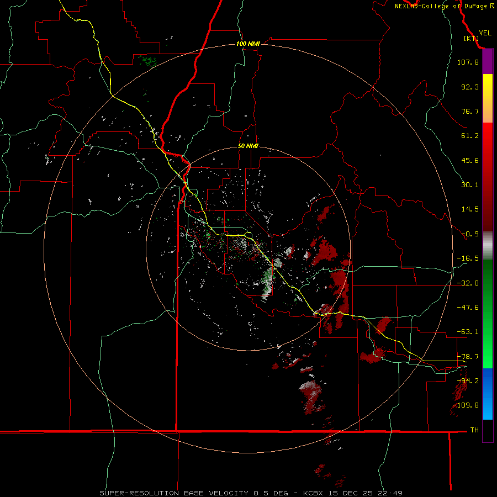This screenshot has height=497, width=497.
Task: Select the gray segment of the color bar
Action: click(x=488, y=246)
